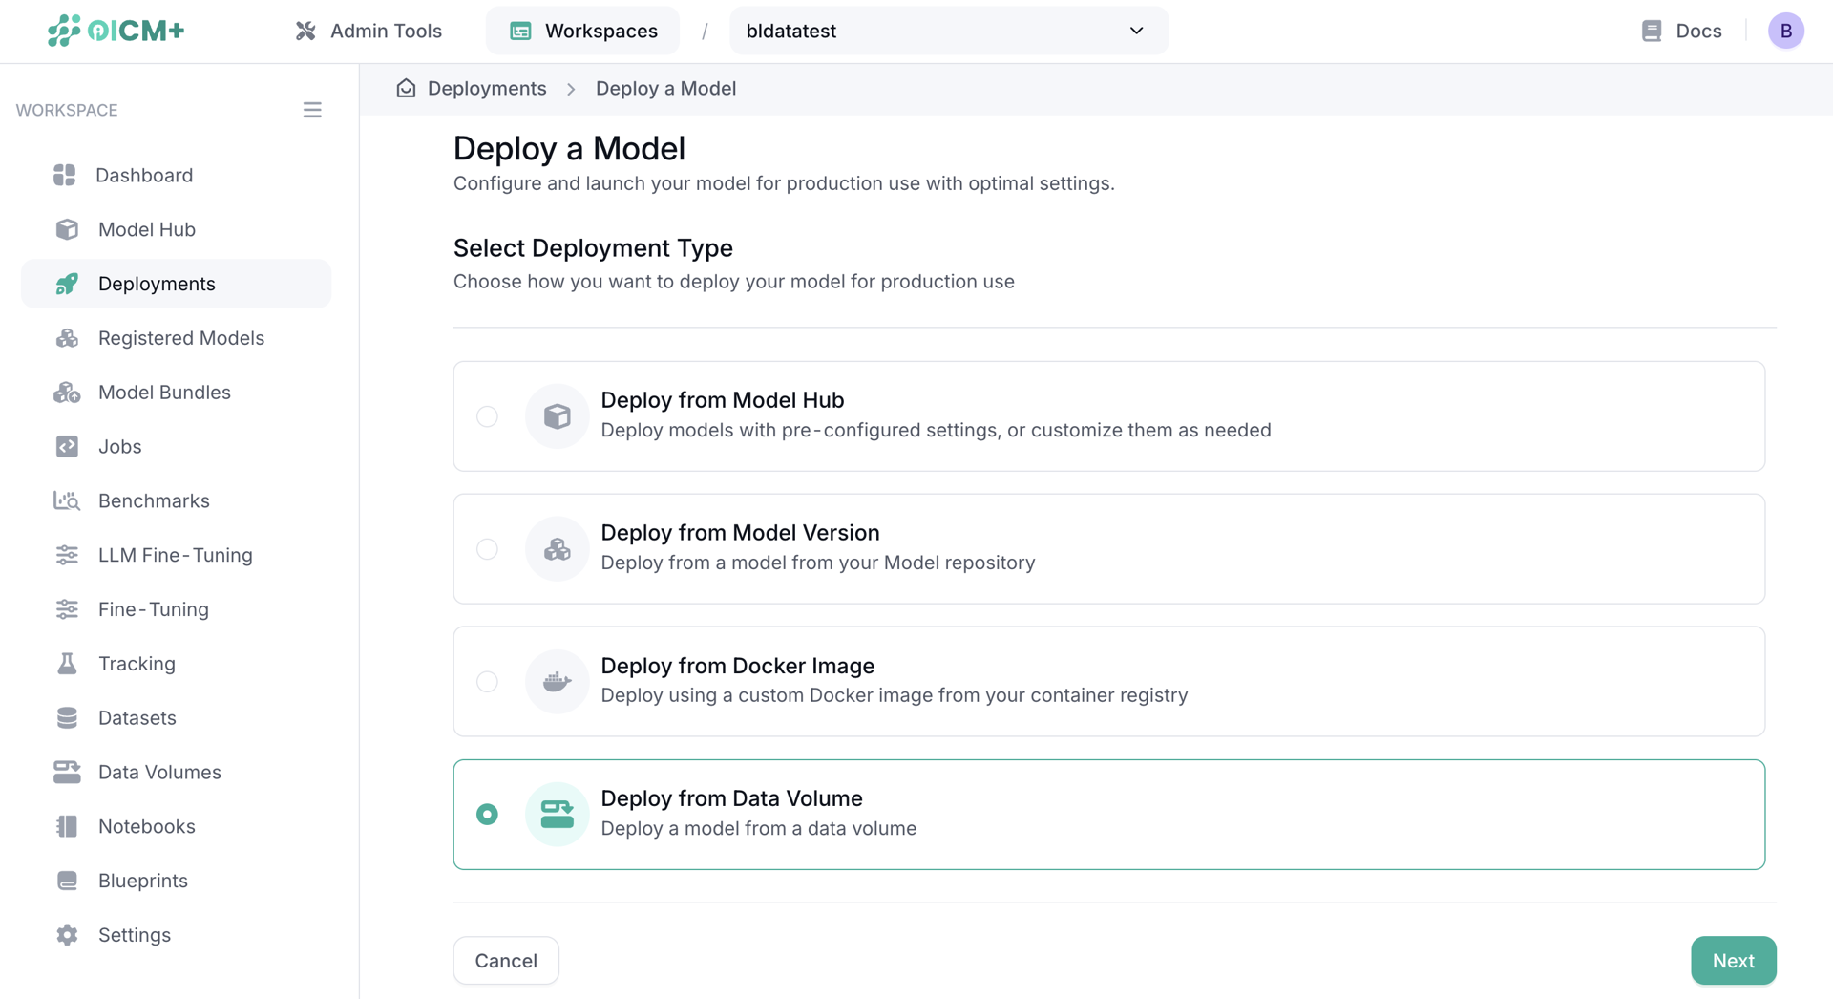The width and height of the screenshot is (1833, 999).
Task: Select the Deployments rocket icon
Action: point(67,284)
